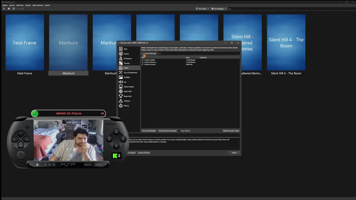Switch main window to grid view
The height and width of the screenshot is (200, 356).
9,9
